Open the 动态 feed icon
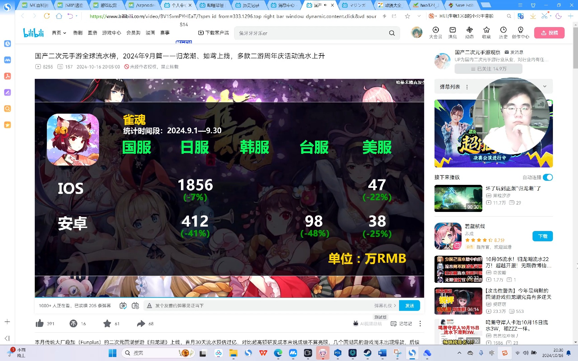The height and width of the screenshot is (361, 578). tap(469, 33)
